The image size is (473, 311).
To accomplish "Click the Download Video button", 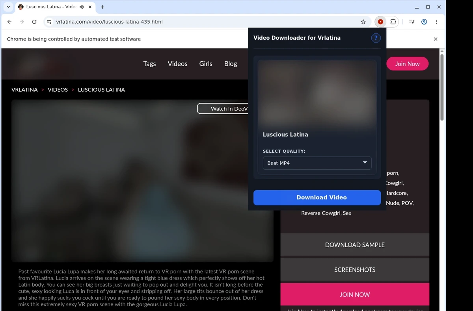I will click(x=317, y=198).
